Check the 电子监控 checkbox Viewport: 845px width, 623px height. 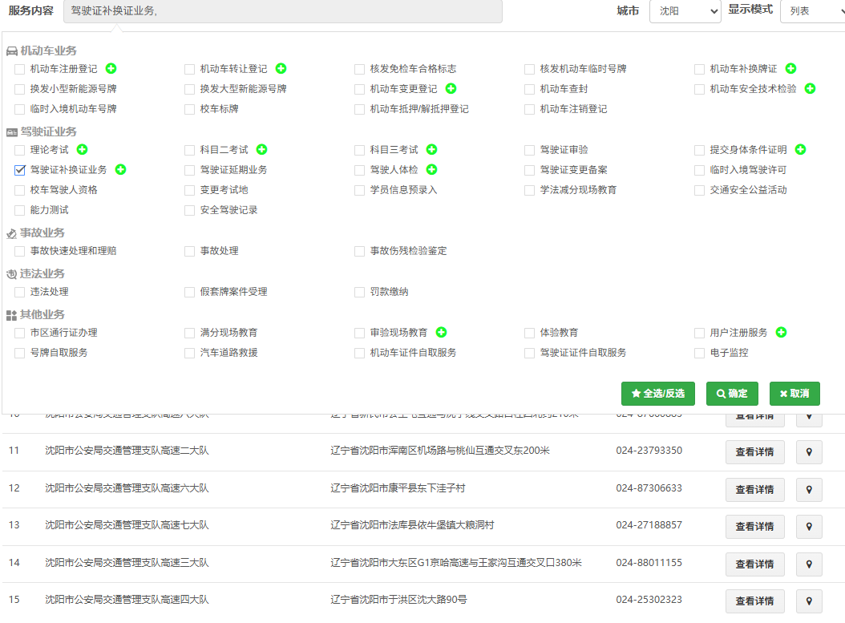(x=700, y=353)
